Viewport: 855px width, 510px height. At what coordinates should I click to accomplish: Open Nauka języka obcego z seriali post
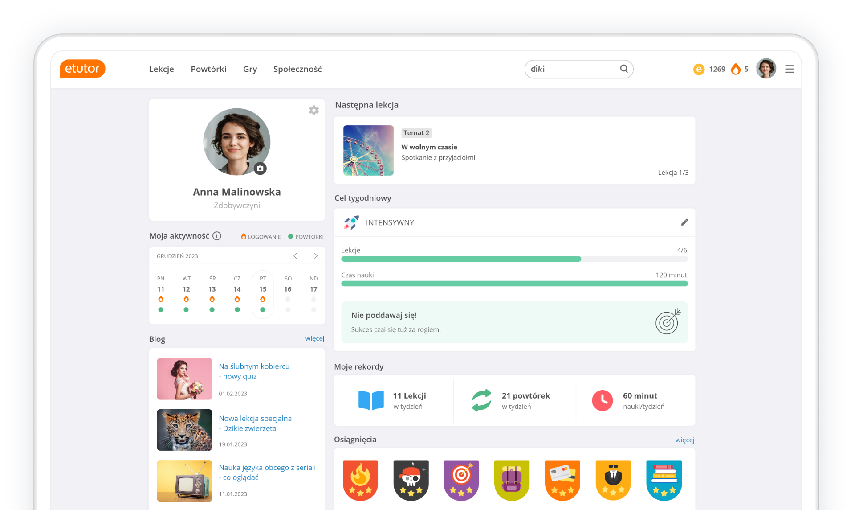(x=267, y=473)
